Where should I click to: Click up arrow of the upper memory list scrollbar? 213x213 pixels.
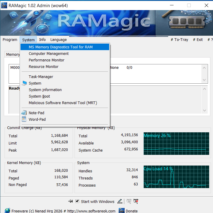pyautogui.click(x=204, y=68)
